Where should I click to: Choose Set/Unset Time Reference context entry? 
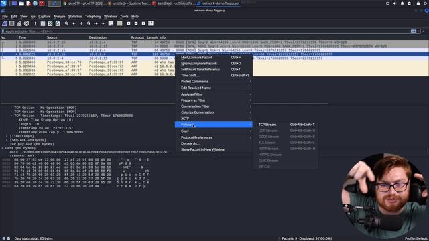point(213,70)
